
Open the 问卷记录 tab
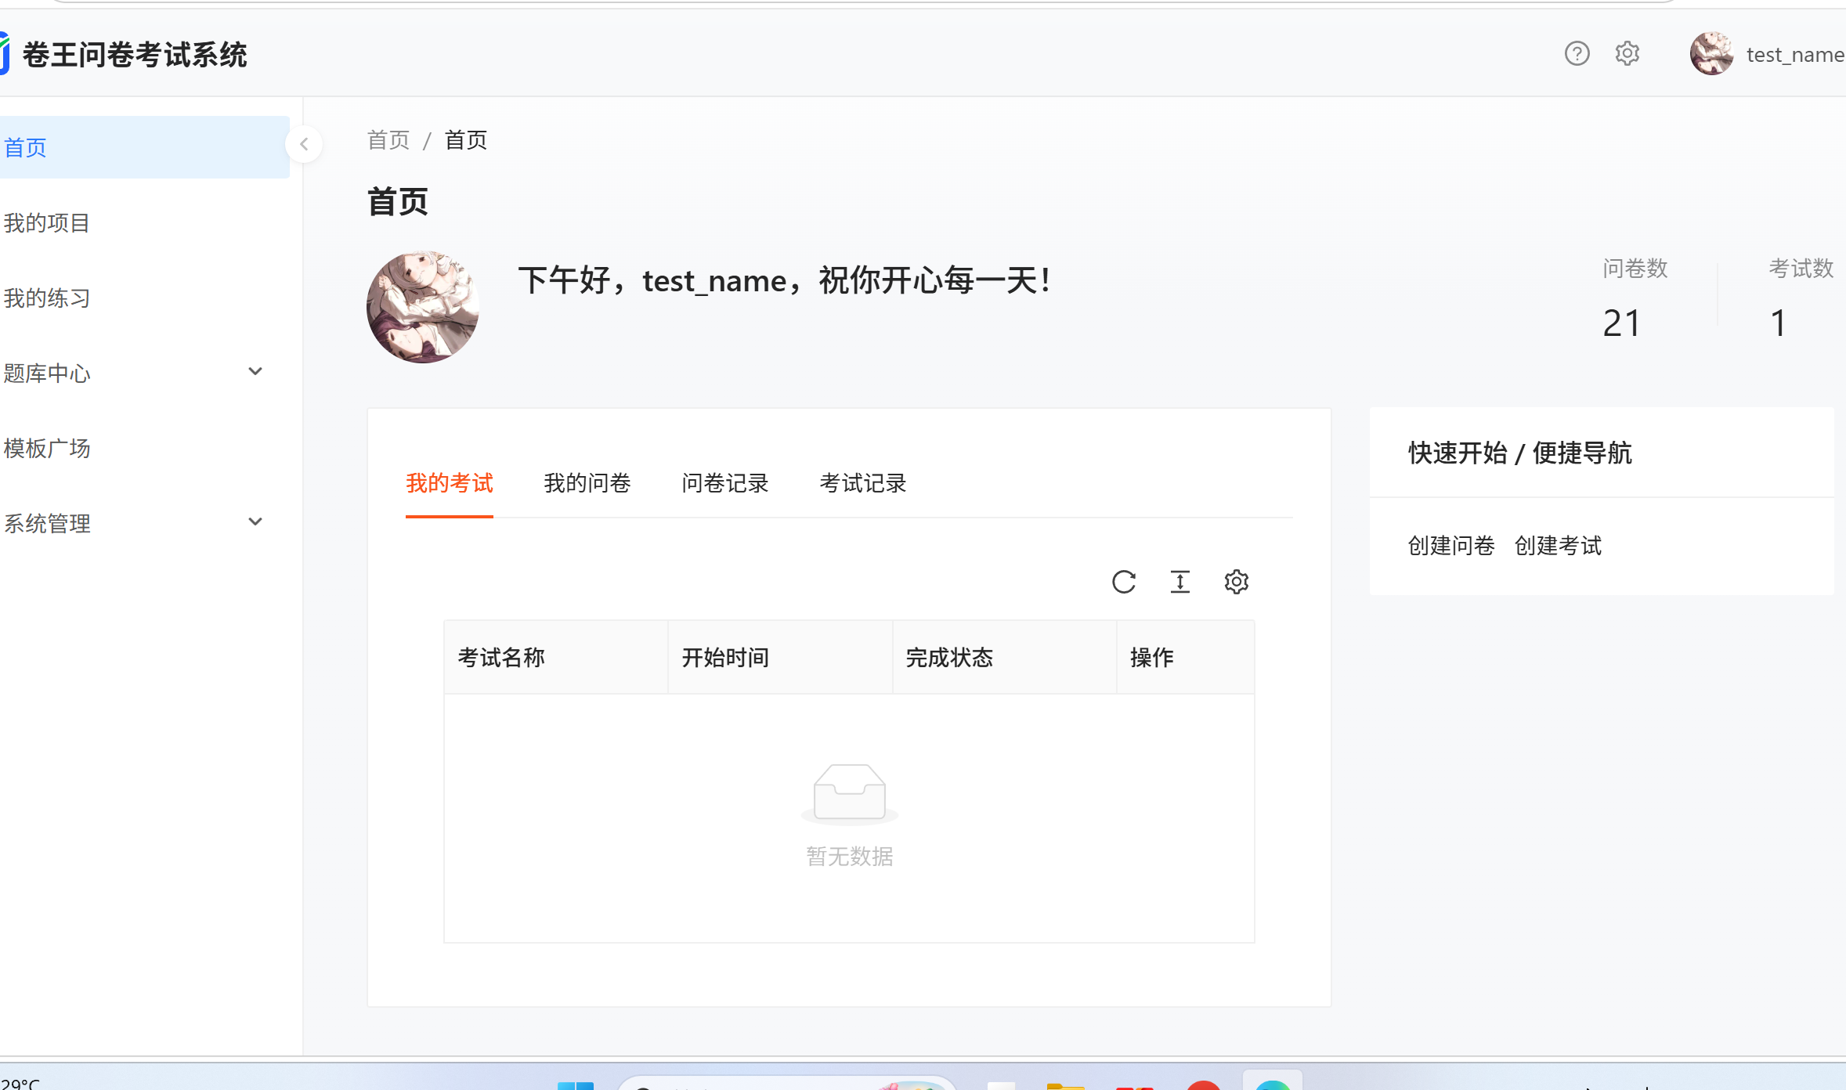[x=724, y=483]
